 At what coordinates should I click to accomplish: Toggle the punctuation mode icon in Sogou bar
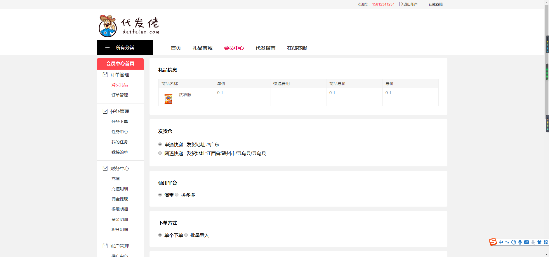pyautogui.click(x=507, y=242)
